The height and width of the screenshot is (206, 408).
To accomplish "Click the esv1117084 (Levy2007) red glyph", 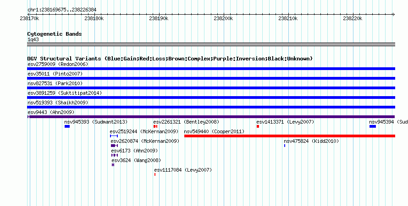I will click(x=155, y=174).
